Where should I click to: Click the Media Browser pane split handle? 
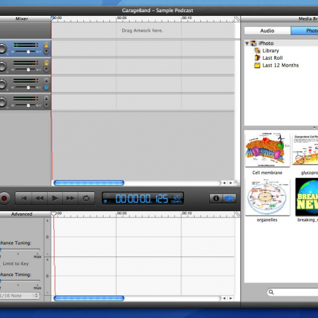point(314,127)
